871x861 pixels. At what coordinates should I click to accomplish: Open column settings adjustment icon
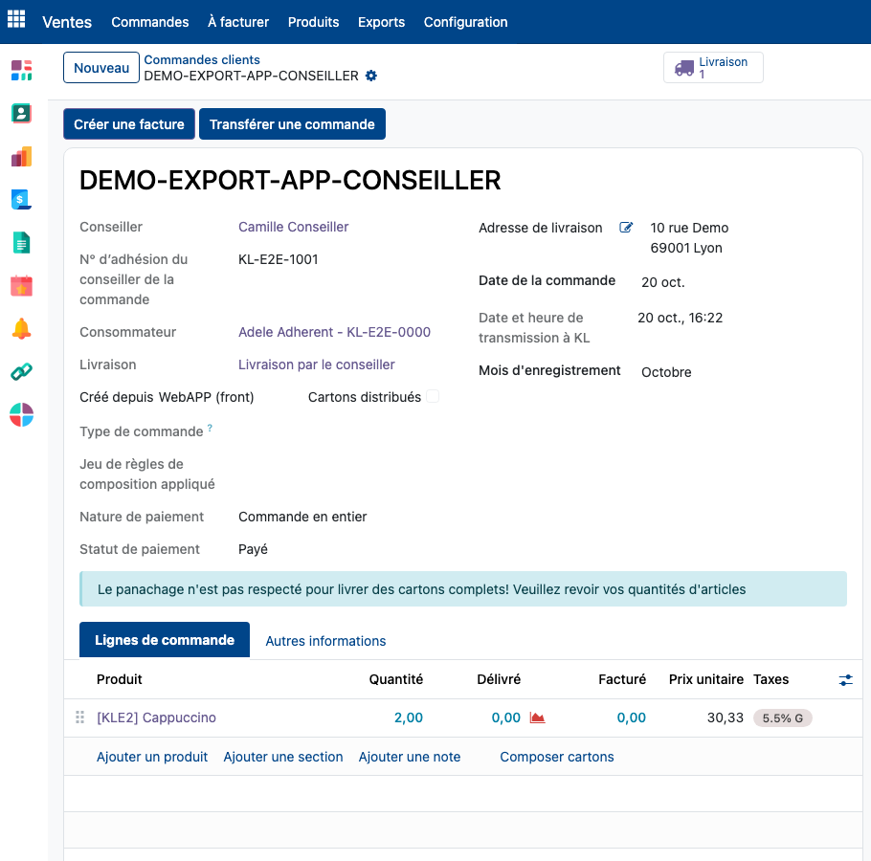pyautogui.click(x=845, y=679)
